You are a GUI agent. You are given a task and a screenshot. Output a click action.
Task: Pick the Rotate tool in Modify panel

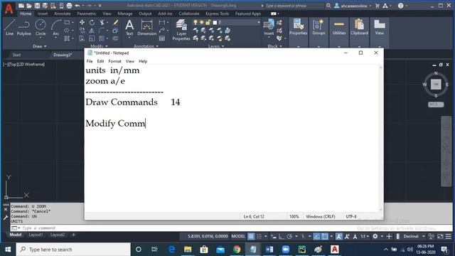(92, 22)
